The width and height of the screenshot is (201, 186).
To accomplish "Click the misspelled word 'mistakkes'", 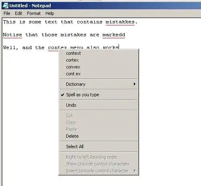I will pyautogui.click(x=120, y=22).
